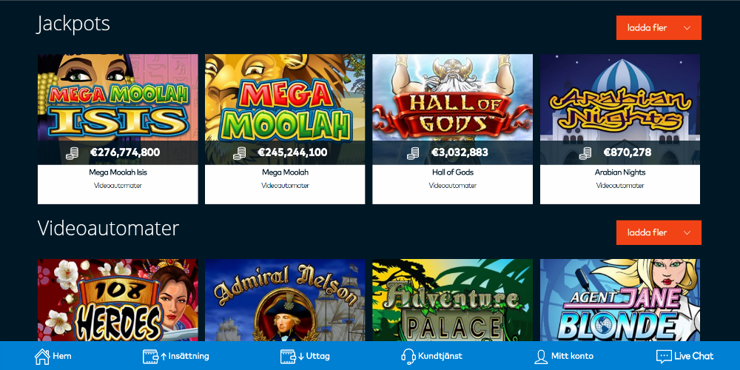Click the Hem house icon

click(42, 357)
